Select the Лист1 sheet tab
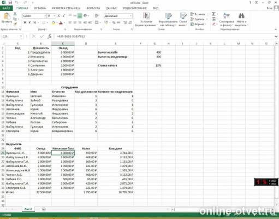Screen dimensions: 279x219 click(28, 209)
